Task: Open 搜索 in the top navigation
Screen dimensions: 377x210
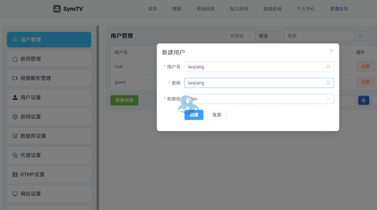Action: click(177, 9)
